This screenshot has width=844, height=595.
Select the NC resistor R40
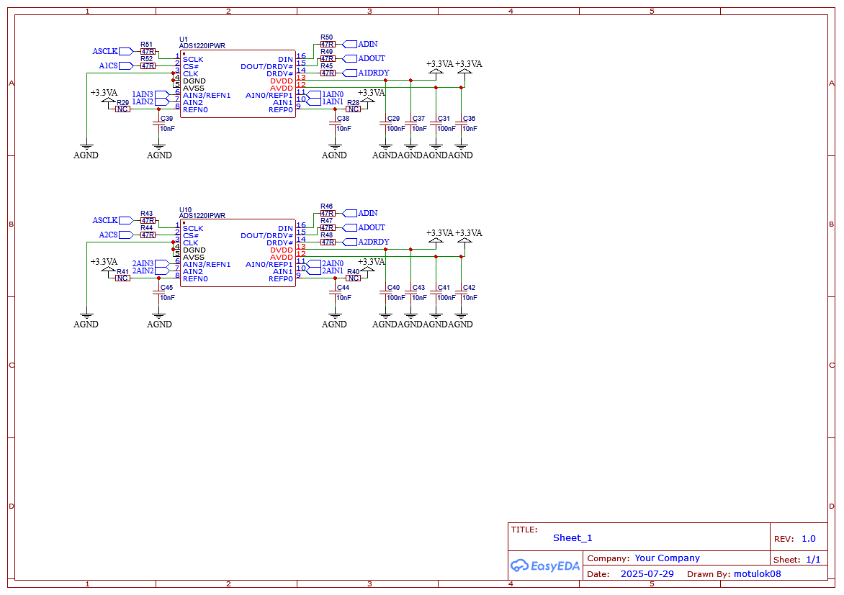pyautogui.click(x=353, y=278)
